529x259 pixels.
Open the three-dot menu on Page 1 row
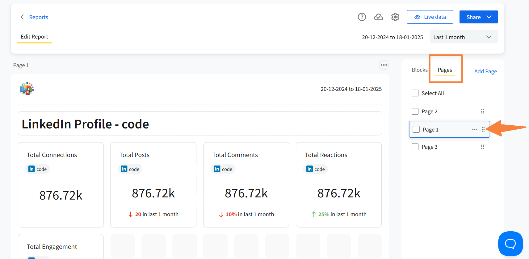pyautogui.click(x=474, y=129)
